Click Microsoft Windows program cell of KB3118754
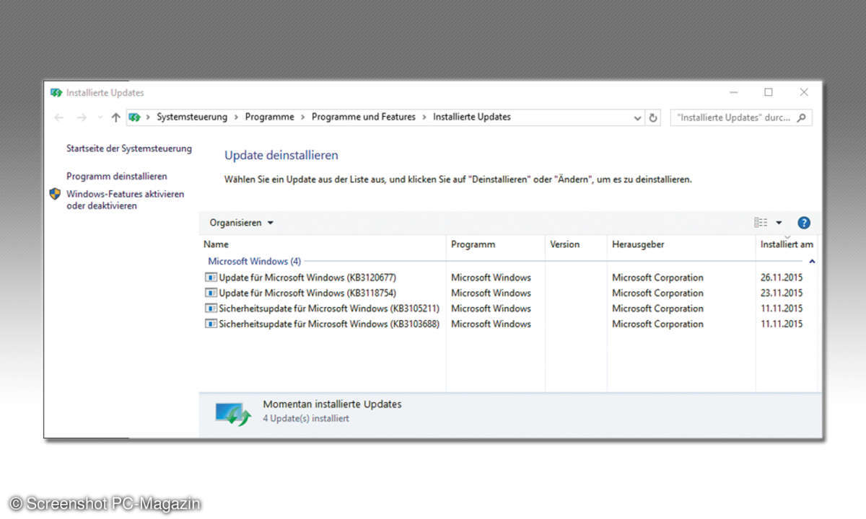The height and width of the screenshot is (519, 866). pyautogui.click(x=491, y=293)
